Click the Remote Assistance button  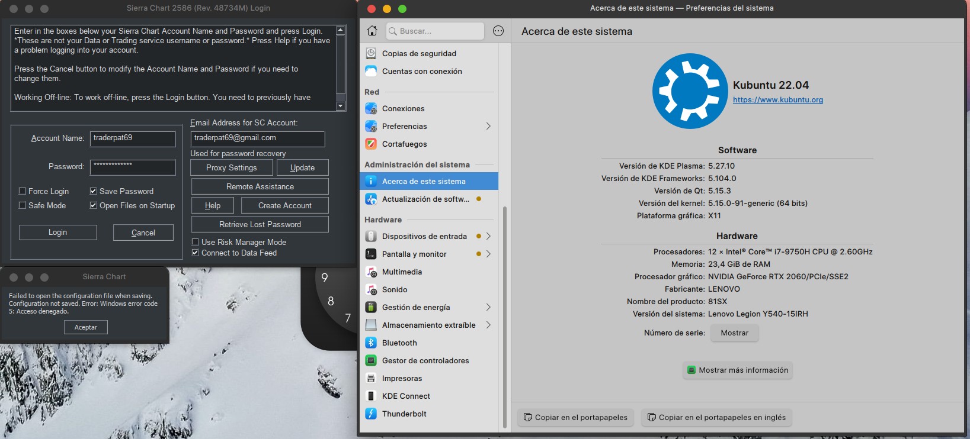click(x=260, y=186)
